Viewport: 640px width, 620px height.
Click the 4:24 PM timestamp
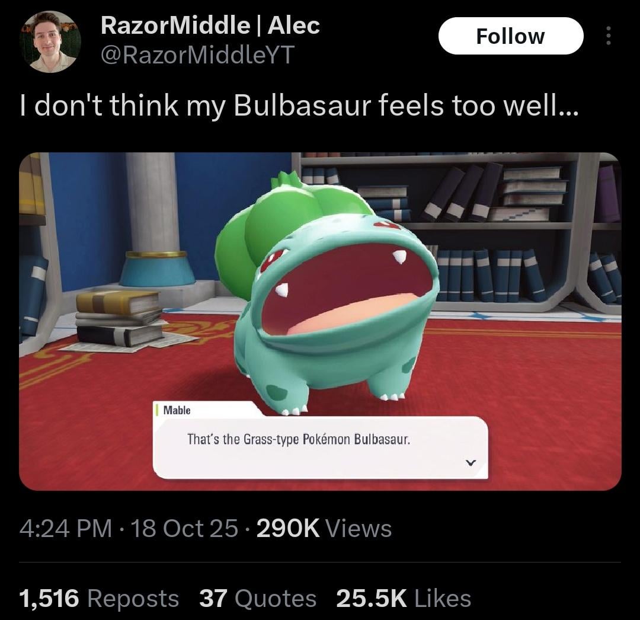[66, 529]
